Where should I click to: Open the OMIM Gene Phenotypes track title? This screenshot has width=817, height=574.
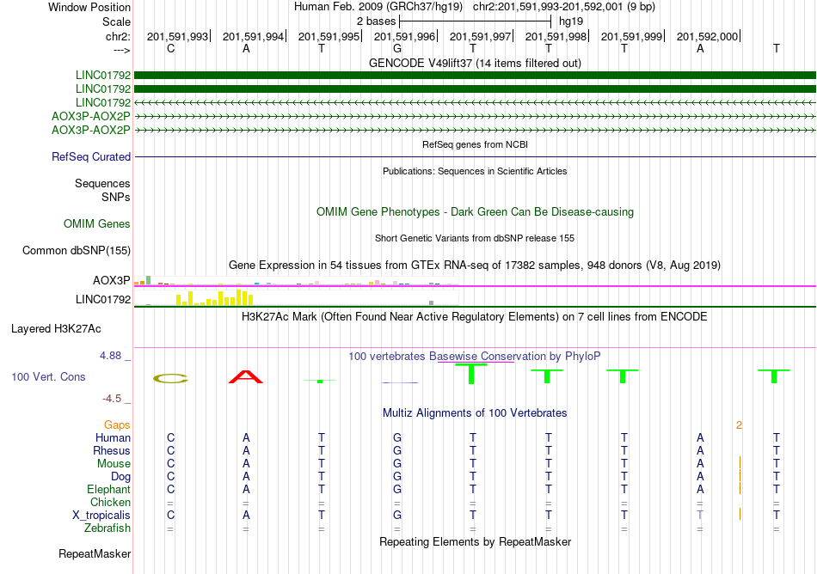(475, 211)
